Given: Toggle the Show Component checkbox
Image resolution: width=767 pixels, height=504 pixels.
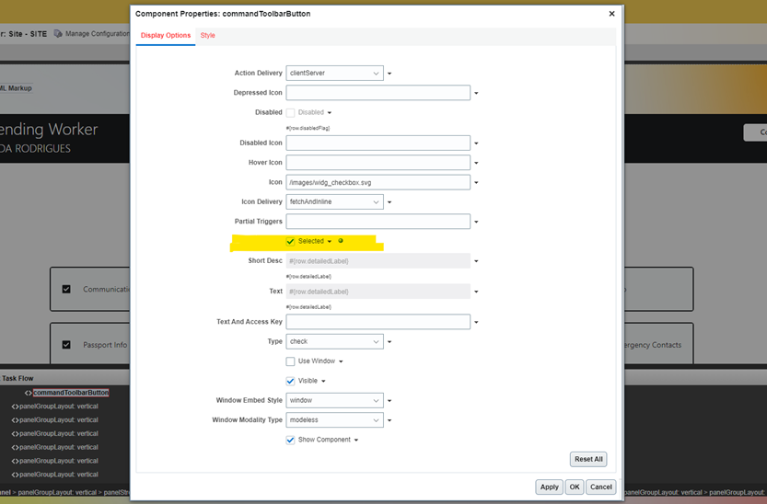Looking at the screenshot, I should coord(291,440).
